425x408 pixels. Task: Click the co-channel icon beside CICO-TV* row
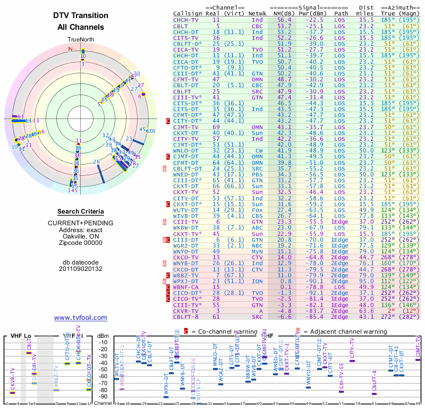[x=168, y=299]
